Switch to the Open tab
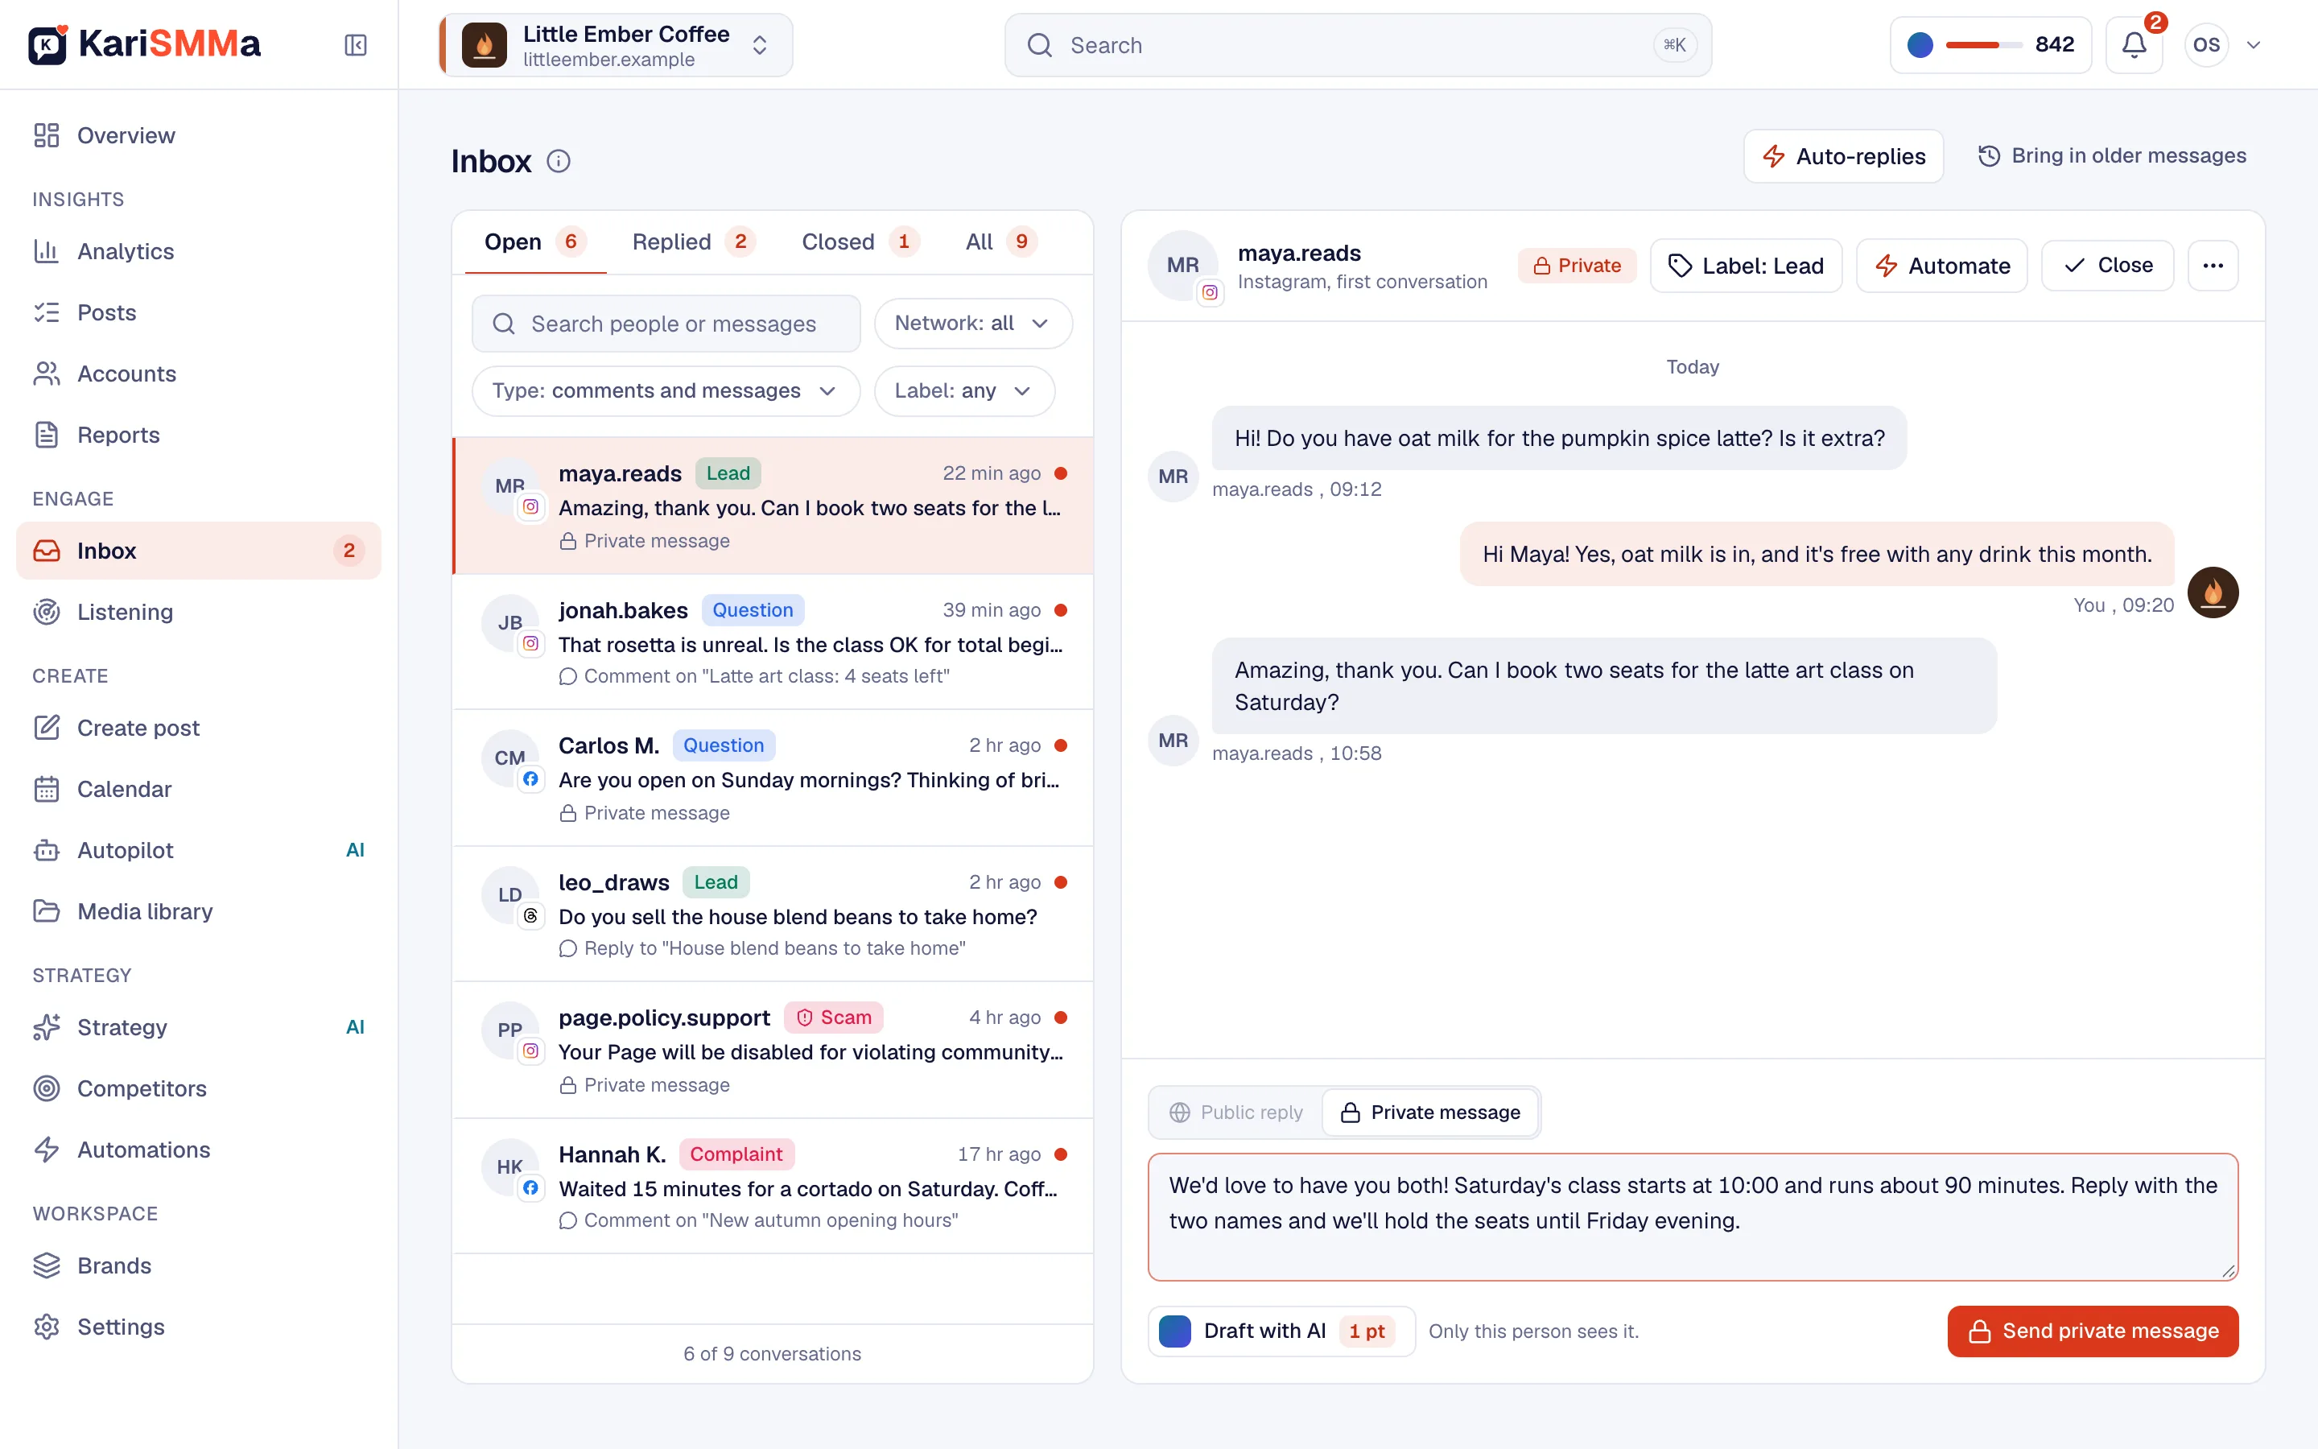 point(535,242)
